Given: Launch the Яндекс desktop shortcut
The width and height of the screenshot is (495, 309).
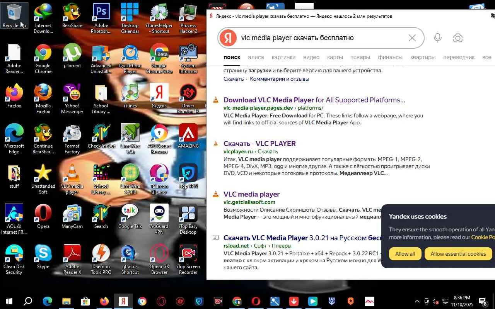Looking at the screenshot, I should coord(159,96).
